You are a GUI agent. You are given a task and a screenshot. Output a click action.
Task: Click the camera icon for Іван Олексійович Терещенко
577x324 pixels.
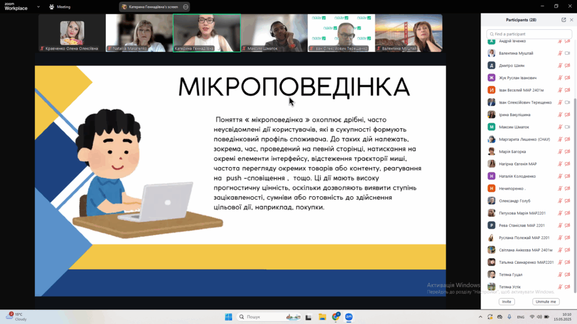(567, 102)
